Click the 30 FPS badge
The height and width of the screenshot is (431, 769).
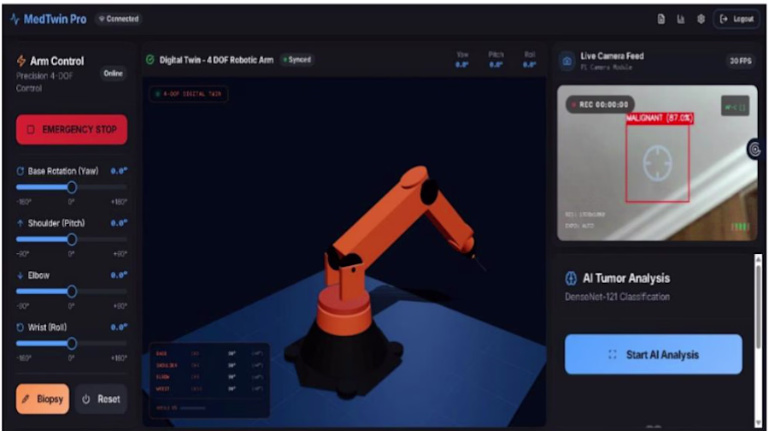(x=740, y=62)
